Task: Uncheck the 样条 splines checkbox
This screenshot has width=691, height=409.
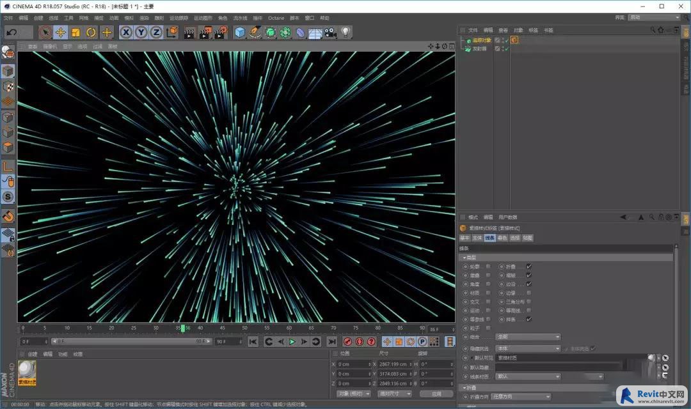Action: tap(529, 319)
